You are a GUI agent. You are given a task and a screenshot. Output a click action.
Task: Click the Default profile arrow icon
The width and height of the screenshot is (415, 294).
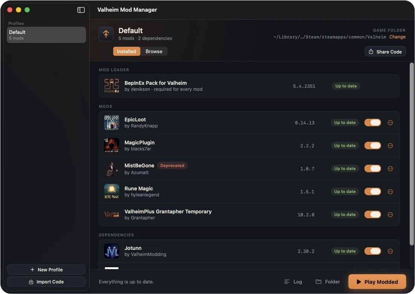(106, 34)
